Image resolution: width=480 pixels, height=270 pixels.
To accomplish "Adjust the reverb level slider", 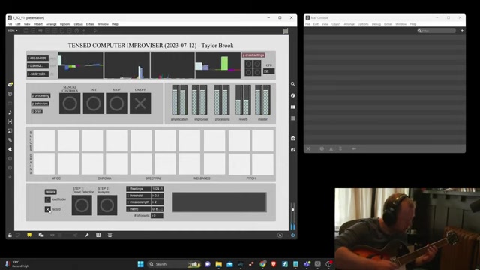I will [x=243, y=100].
